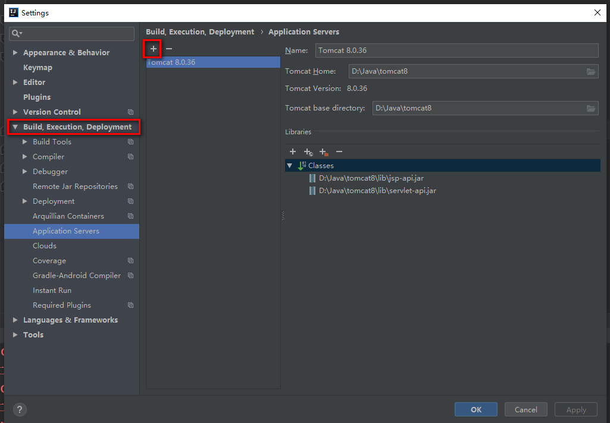The height and width of the screenshot is (423, 610).
Task: Expand the Deployment arrow
Action: pos(25,201)
